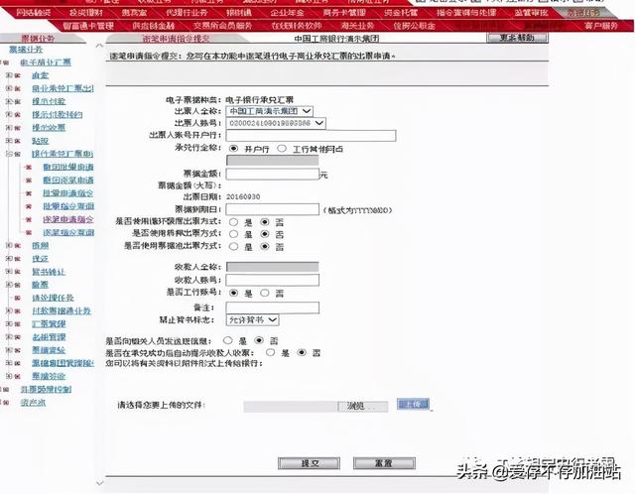Click the red icon beside 批量指令查询 item

29,206
